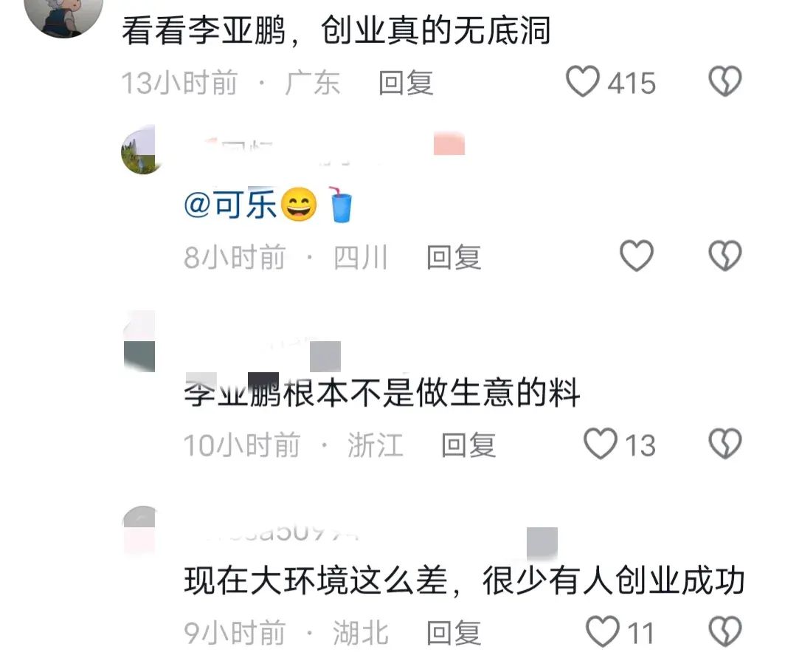
Task: Dislike the 大环境这么差 comment
Action: pyautogui.click(x=725, y=631)
